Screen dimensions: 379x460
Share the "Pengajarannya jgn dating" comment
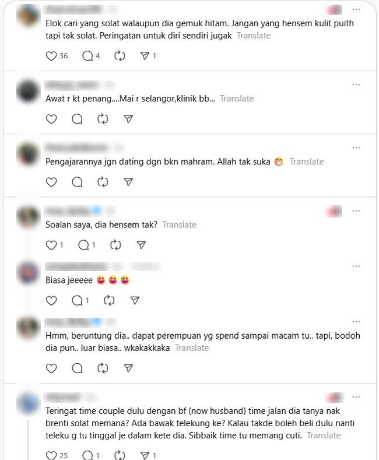point(128,182)
